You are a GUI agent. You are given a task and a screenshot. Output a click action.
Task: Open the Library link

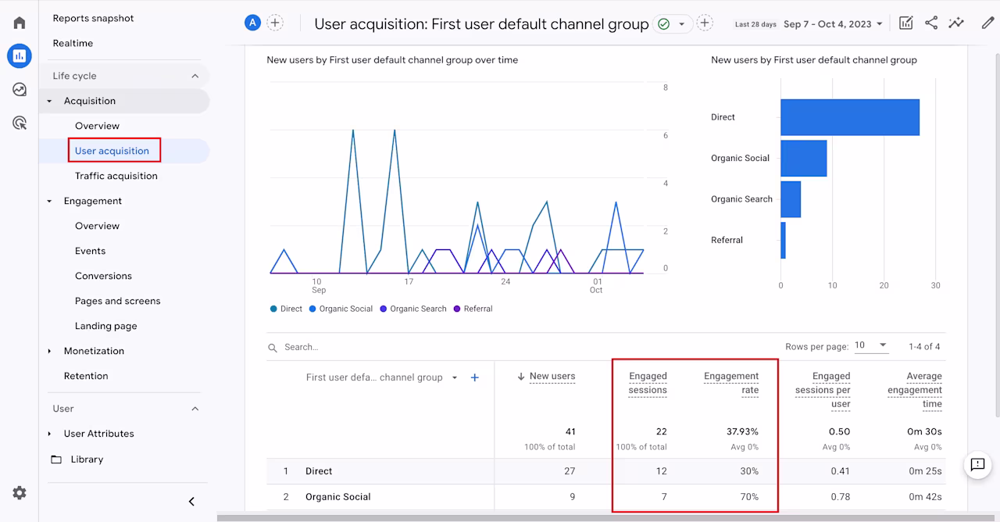coord(87,459)
